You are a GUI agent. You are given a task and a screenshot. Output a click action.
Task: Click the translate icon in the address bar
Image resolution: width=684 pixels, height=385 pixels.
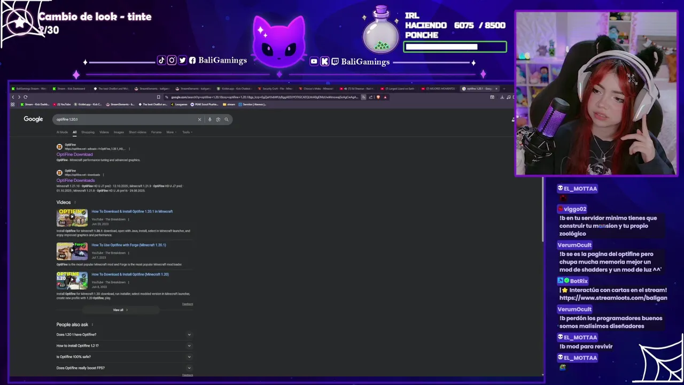click(363, 97)
